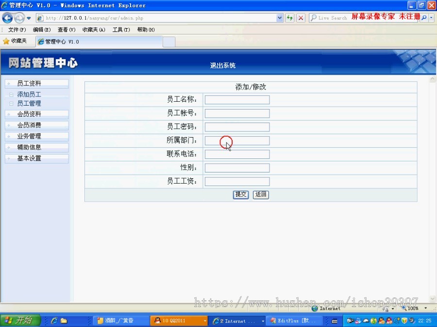Switch to the 酒醉_黄昏 taskbar window
Image resolution: width=437 pixels, height=327 pixels.
120,321
